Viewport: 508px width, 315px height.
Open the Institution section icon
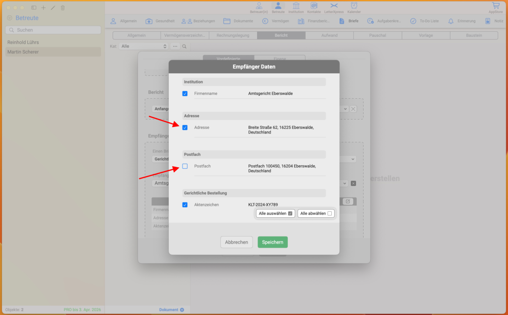click(296, 6)
